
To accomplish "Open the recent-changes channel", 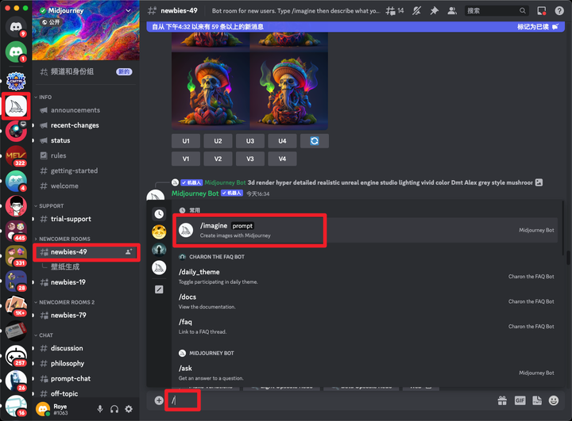I will point(86,125).
